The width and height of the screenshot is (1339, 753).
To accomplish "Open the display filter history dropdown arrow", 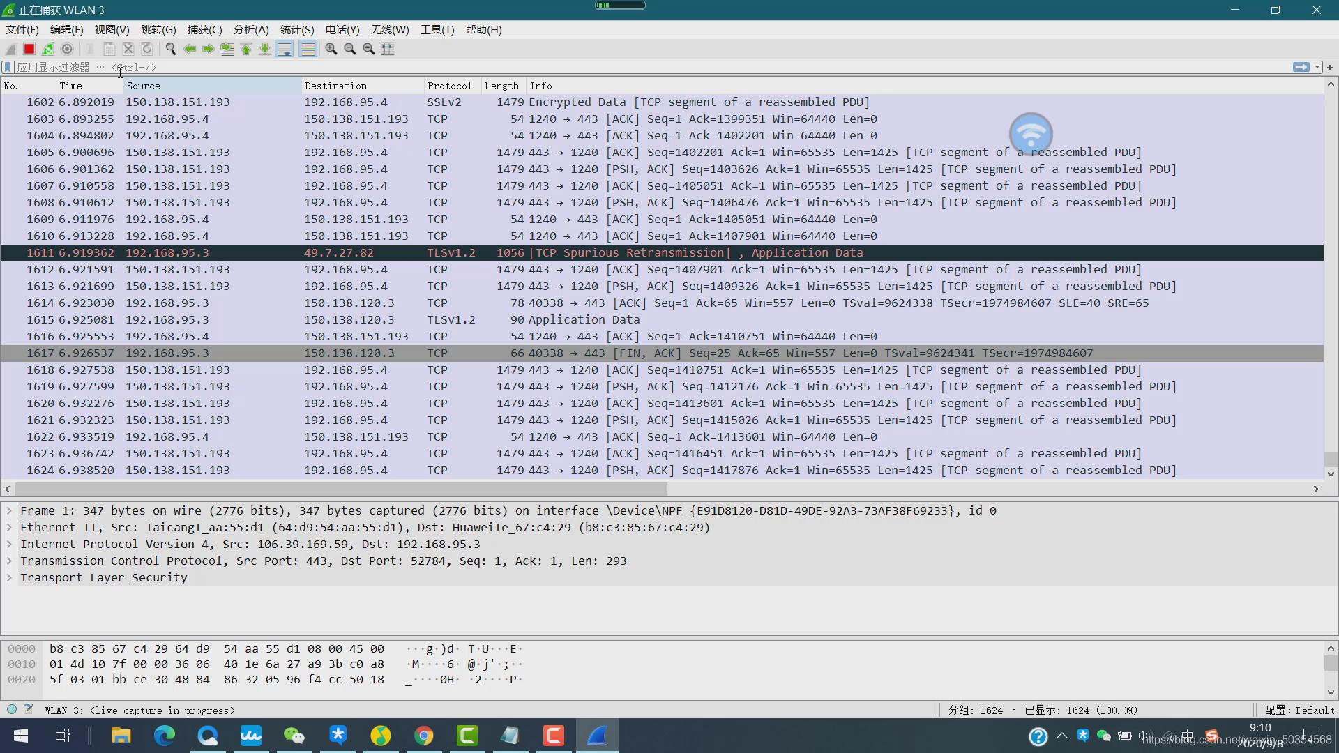I will click(x=1317, y=67).
